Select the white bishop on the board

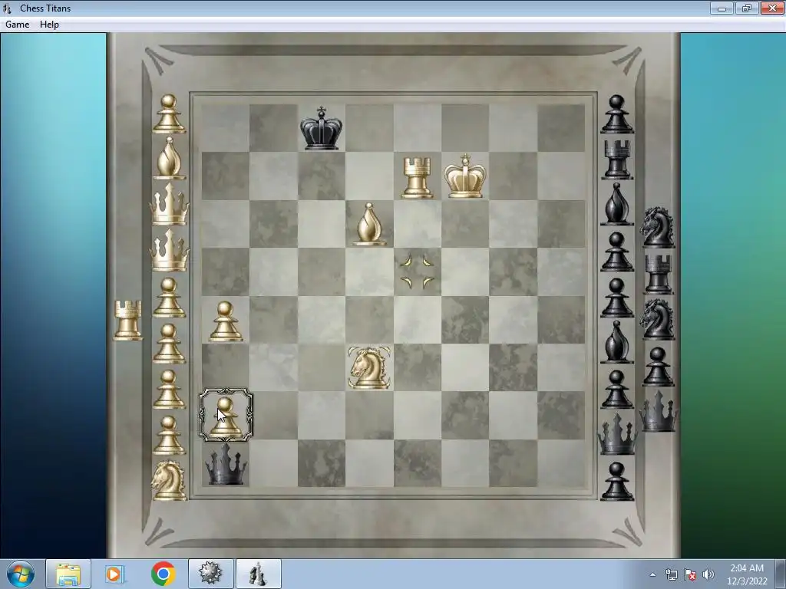pos(369,225)
